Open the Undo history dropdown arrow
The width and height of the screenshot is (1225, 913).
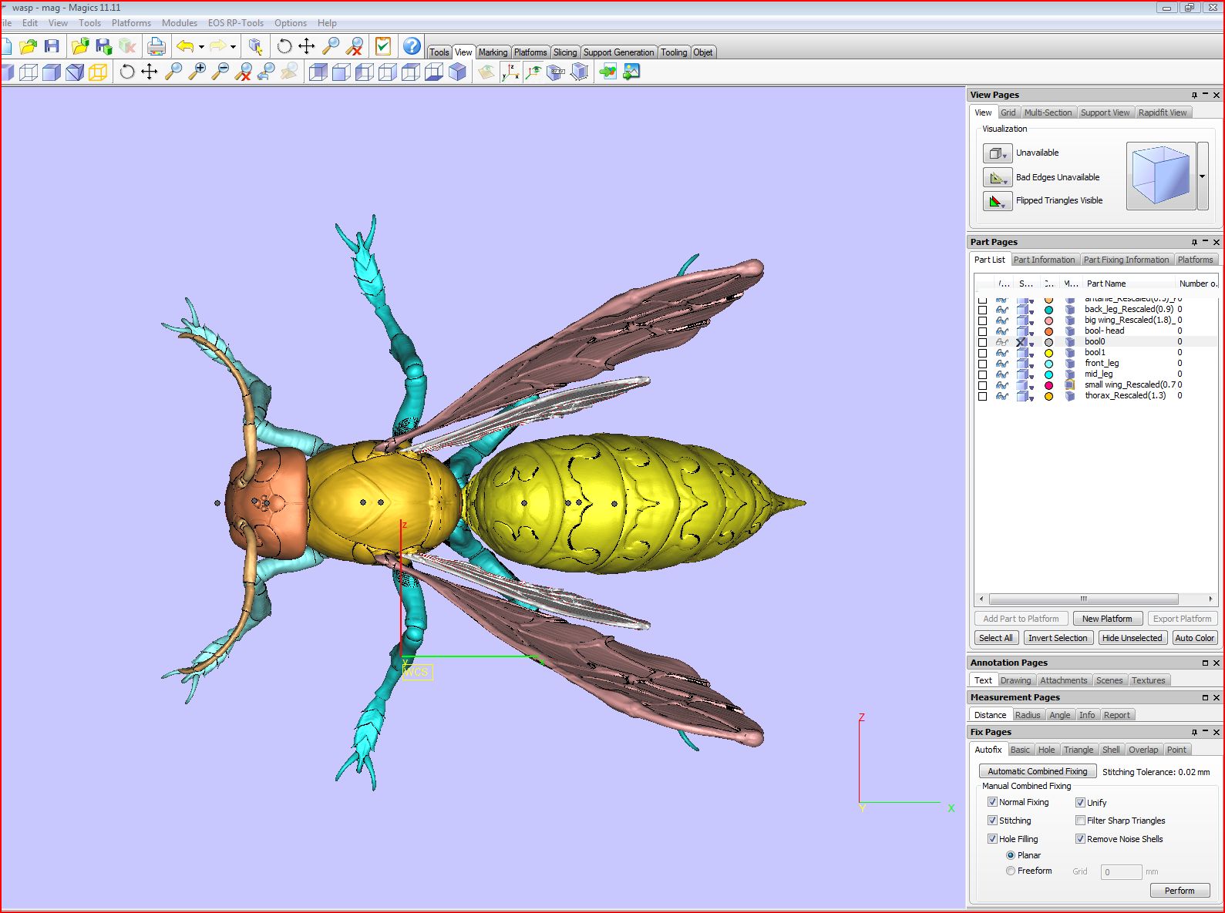click(201, 48)
